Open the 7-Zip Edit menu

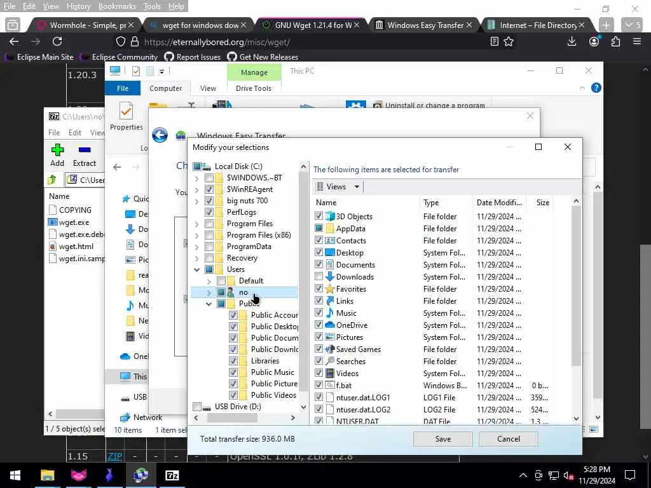click(x=75, y=133)
